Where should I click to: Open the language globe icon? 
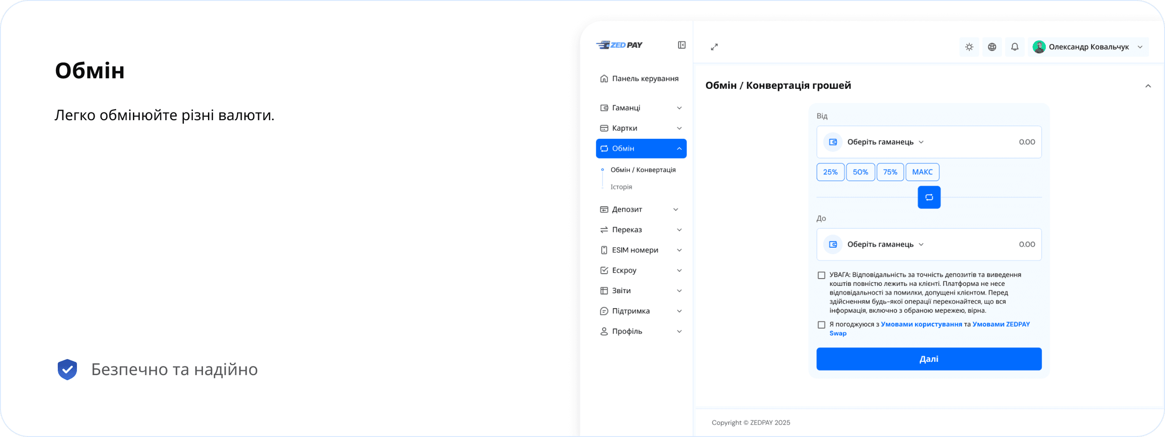(x=992, y=47)
